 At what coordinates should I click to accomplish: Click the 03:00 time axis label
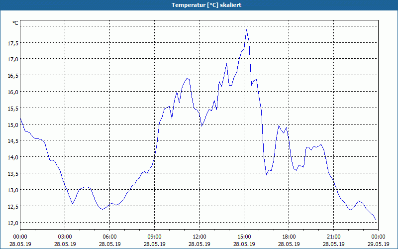pyautogui.click(x=65, y=237)
